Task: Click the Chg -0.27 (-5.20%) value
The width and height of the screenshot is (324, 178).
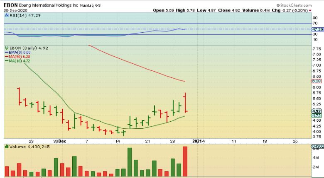Action: click(x=290, y=10)
